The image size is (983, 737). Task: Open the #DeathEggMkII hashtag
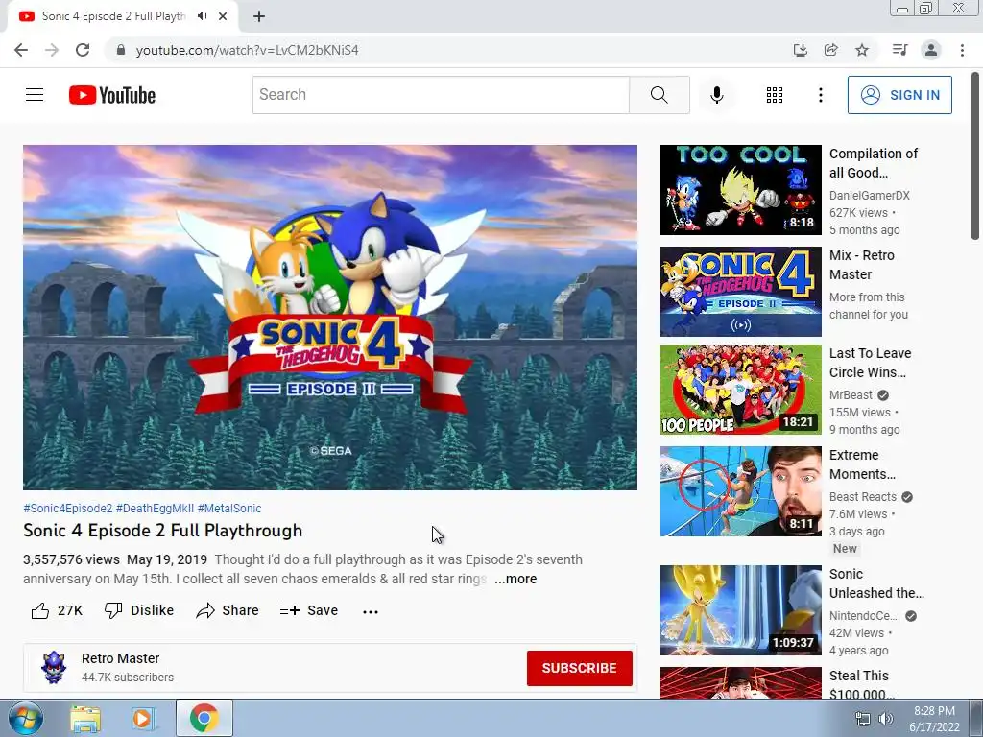[155, 509]
